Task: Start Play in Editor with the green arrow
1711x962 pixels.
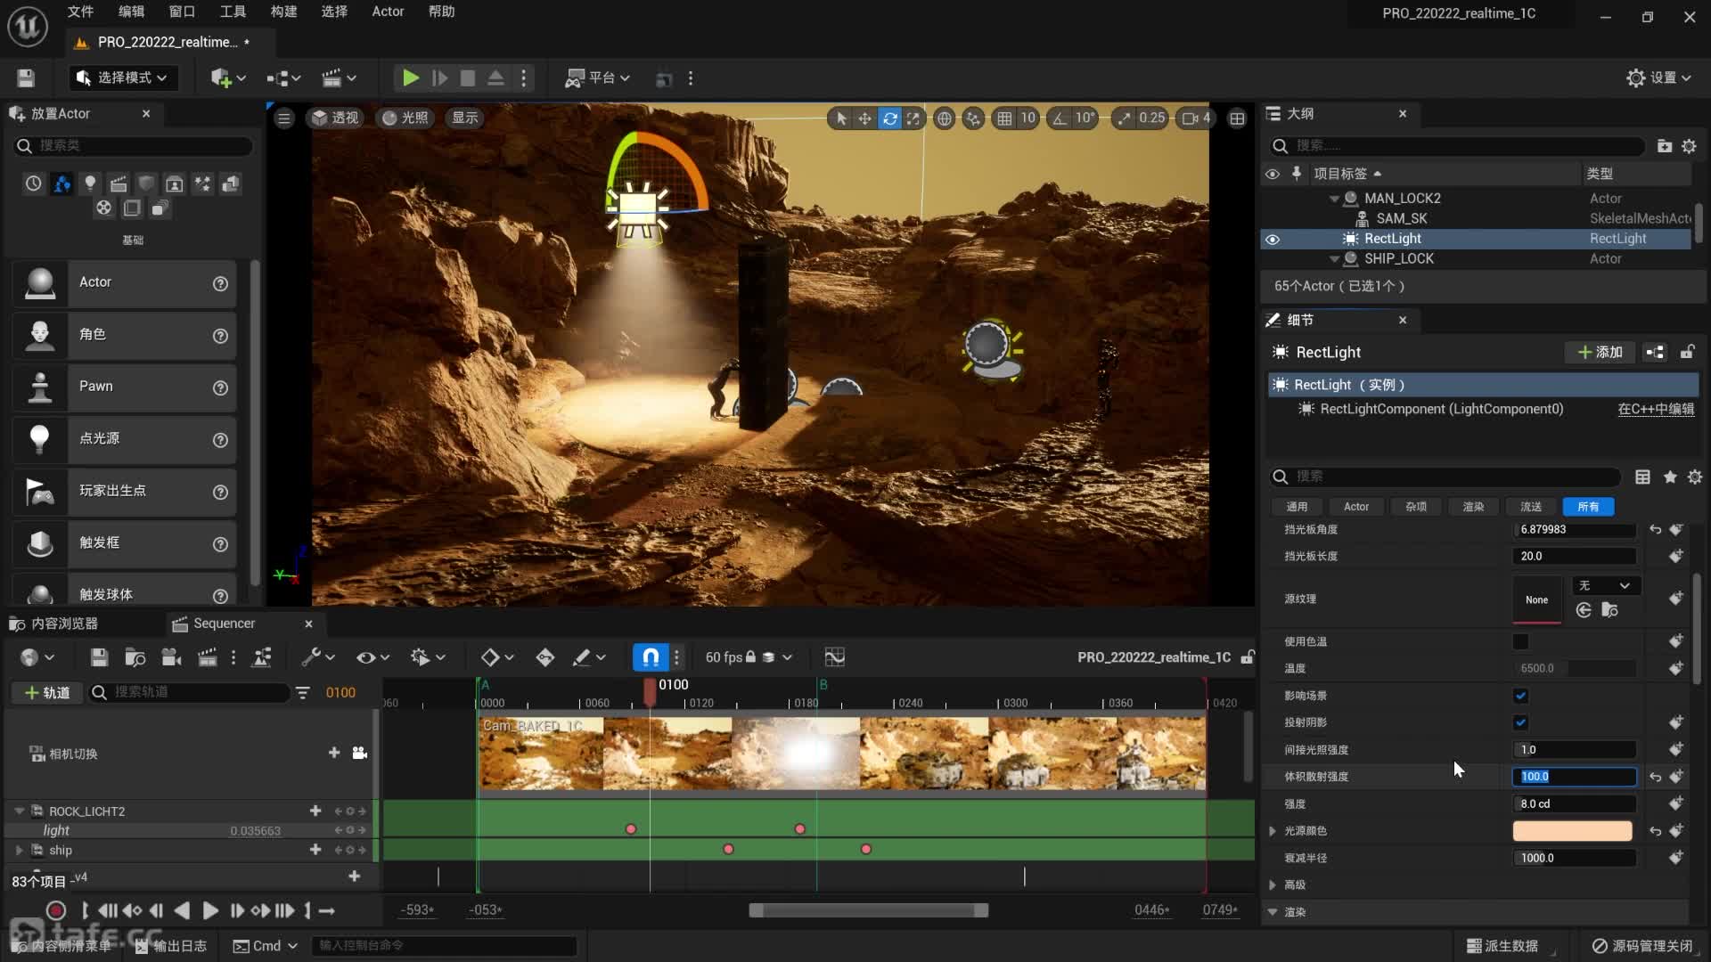Action: point(410,78)
